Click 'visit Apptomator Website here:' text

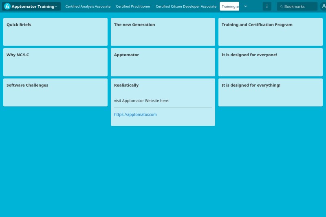(x=141, y=101)
